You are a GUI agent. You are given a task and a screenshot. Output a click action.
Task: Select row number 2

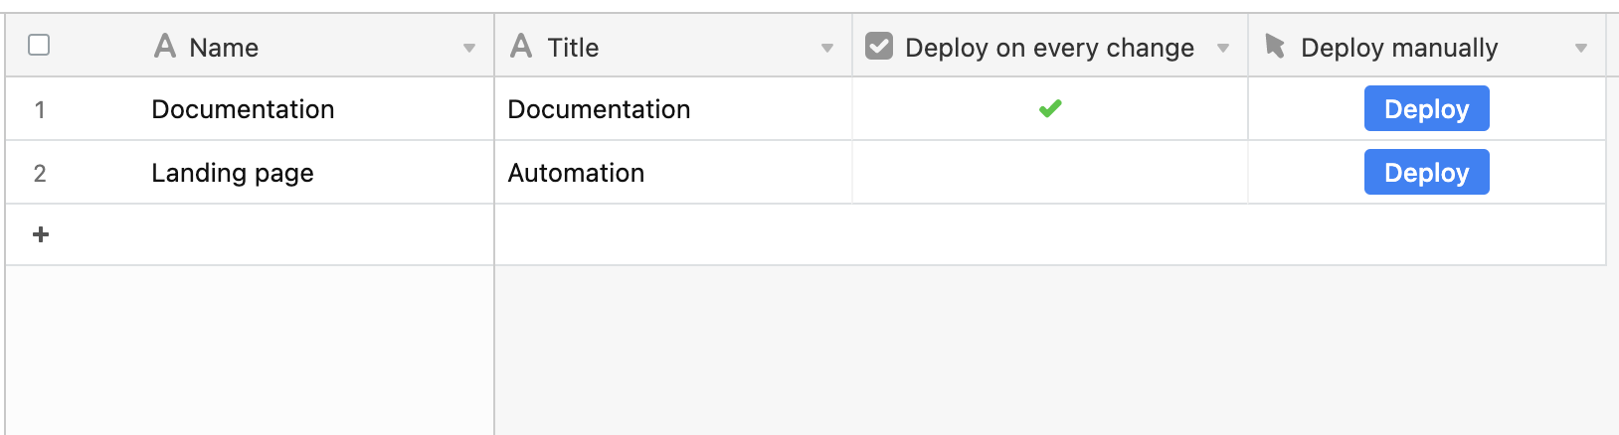click(40, 173)
